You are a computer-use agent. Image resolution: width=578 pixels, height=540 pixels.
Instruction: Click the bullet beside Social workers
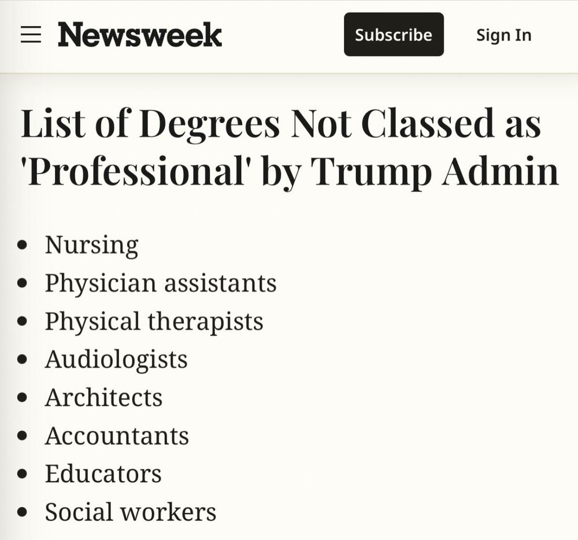click(x=23, y=512)
